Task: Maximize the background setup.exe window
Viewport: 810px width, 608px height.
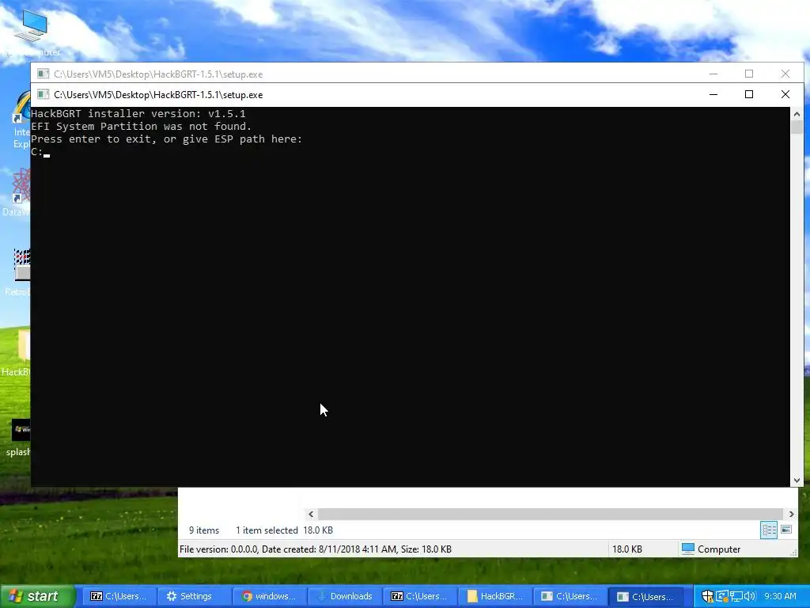Action: [x=749, y=74]
